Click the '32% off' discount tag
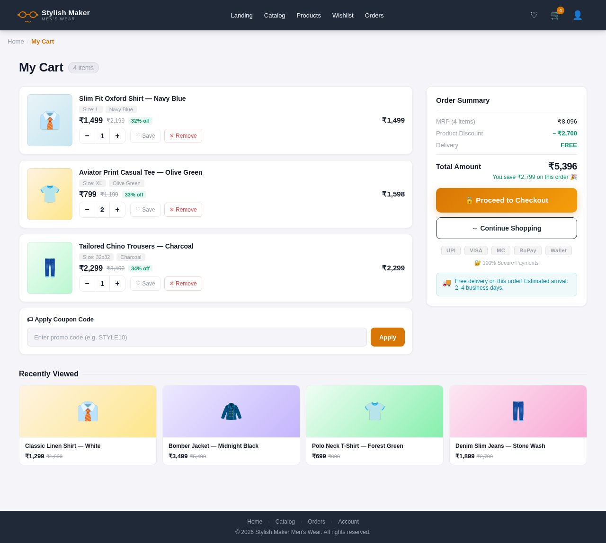This screenshot has width=606, height=543. 140,121
